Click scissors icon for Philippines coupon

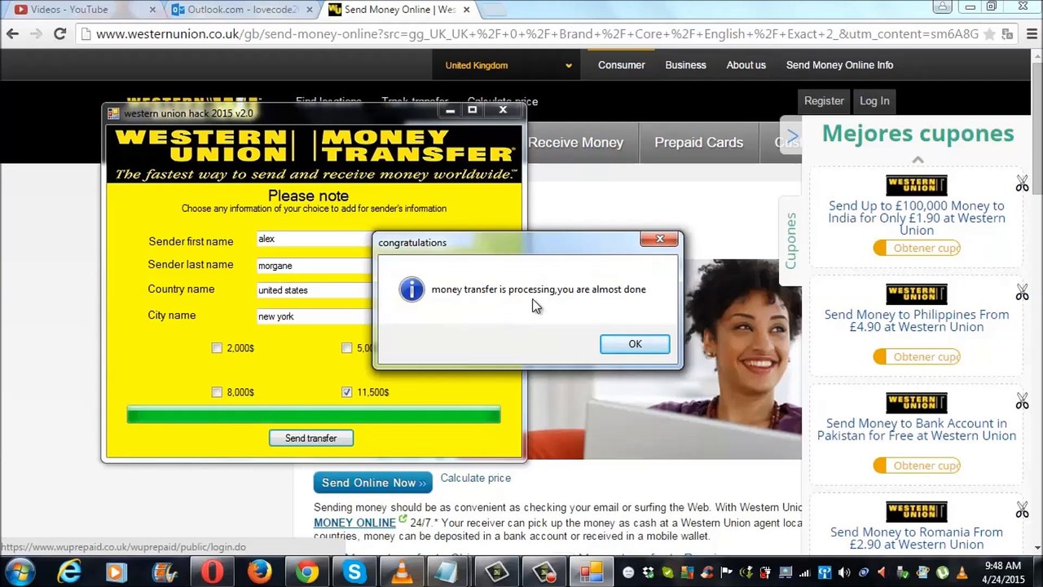click(x=1022, y=293)
